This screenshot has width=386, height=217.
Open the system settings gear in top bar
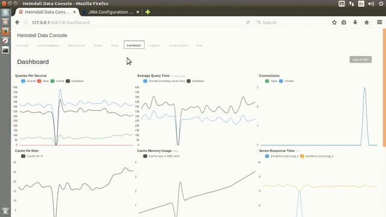tap(381, 4)
